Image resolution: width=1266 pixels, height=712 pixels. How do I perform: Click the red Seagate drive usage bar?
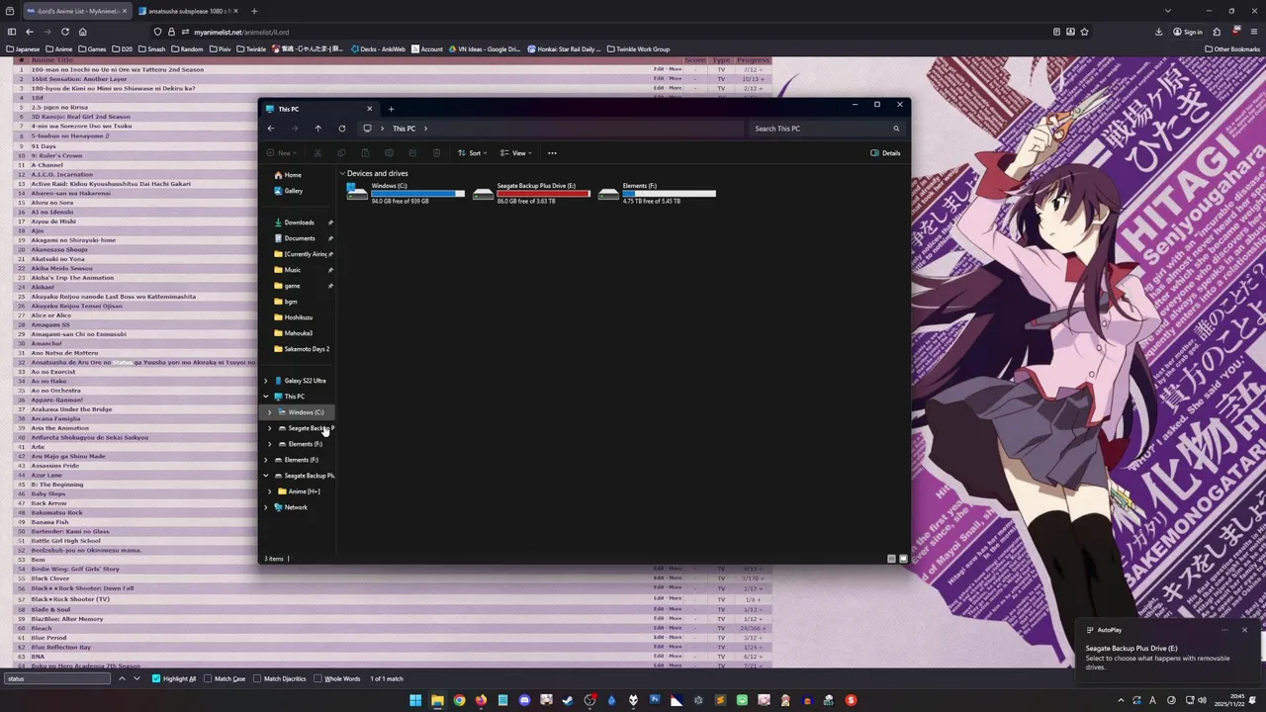[x=543, y=193]
